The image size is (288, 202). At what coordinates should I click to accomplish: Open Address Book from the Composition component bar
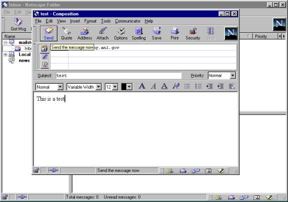(x=208, y=171)
